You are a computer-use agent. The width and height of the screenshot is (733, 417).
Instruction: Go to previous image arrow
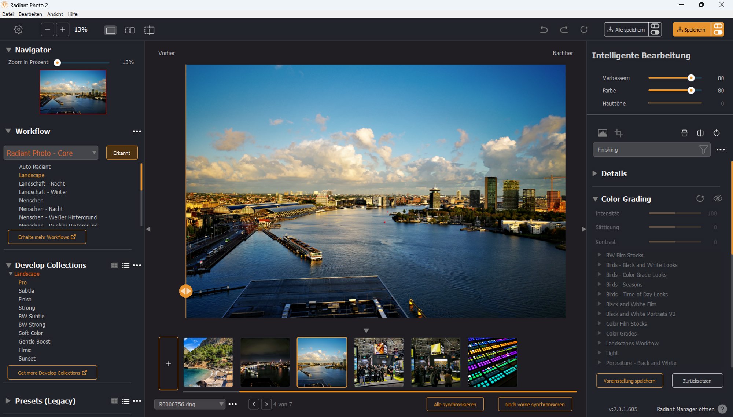[x=254, y=404]
